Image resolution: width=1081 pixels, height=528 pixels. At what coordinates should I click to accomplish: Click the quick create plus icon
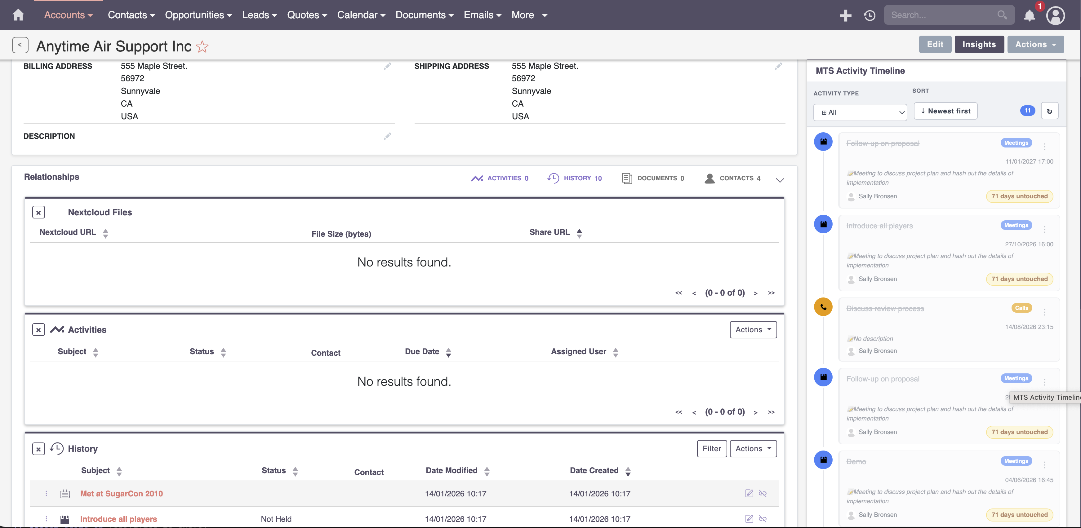[x=845, y=15]
